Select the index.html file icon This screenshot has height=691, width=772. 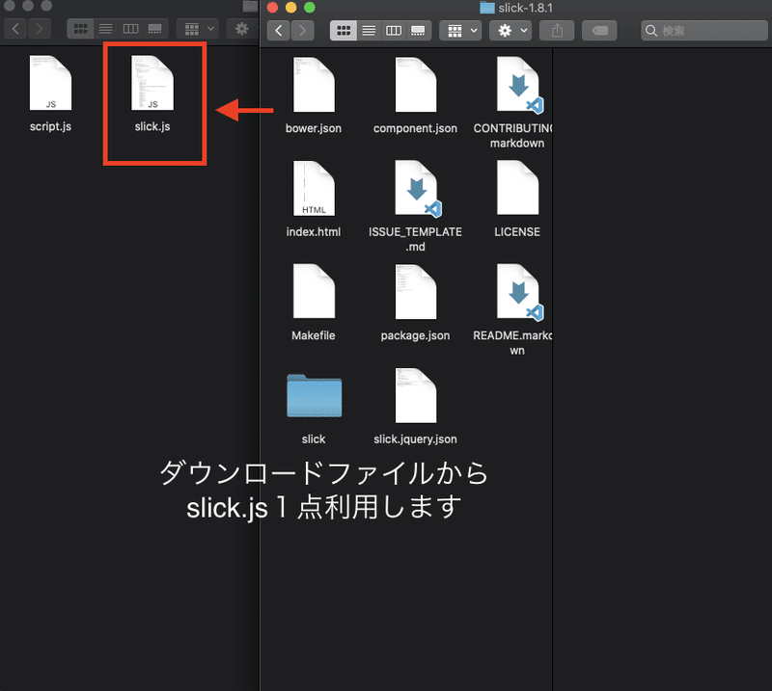click(x=314, y=188)
